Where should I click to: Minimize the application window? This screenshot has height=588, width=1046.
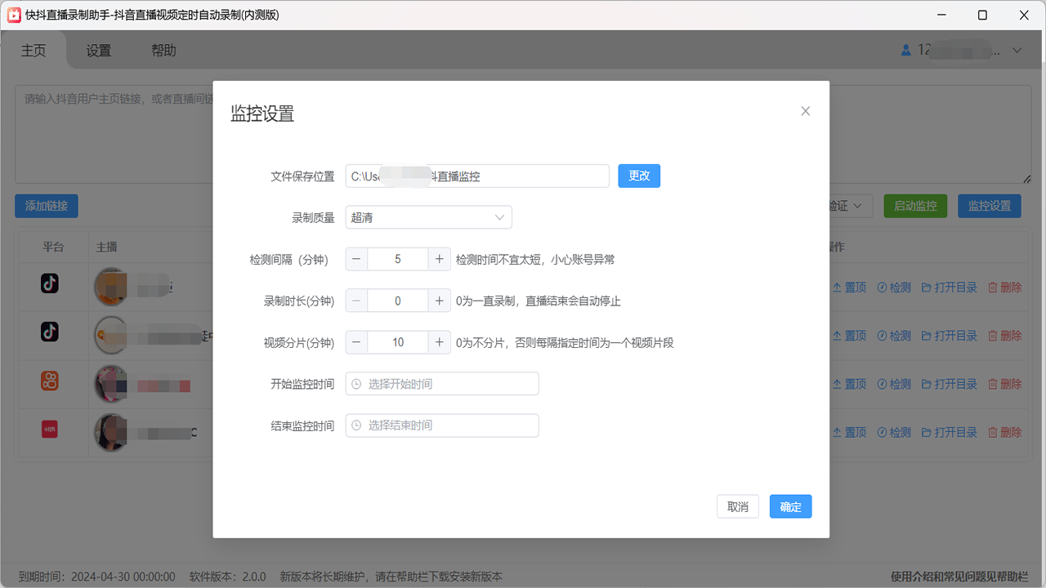(x=940, y=15)
